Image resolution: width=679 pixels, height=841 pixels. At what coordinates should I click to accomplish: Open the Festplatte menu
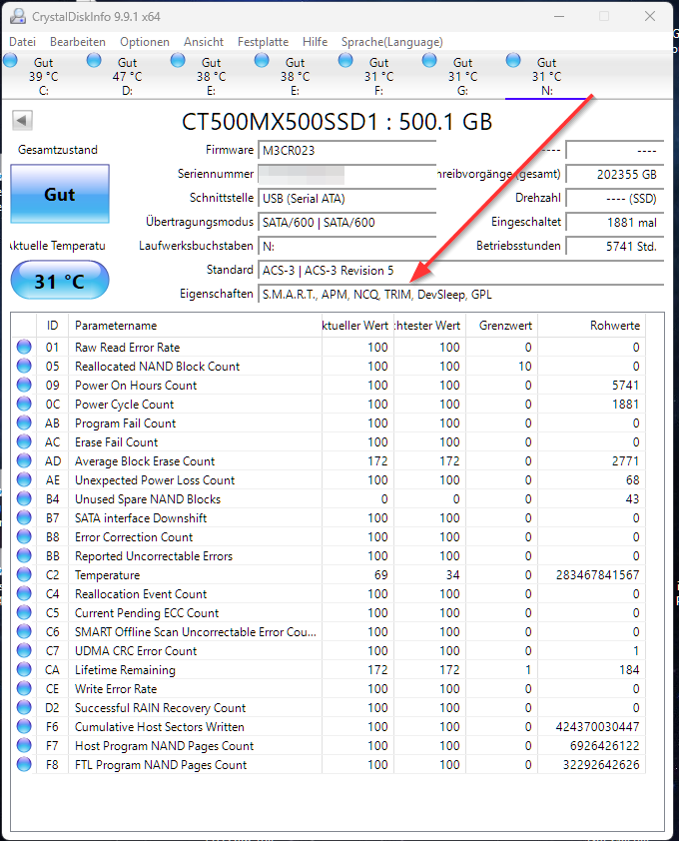(263, 42)
